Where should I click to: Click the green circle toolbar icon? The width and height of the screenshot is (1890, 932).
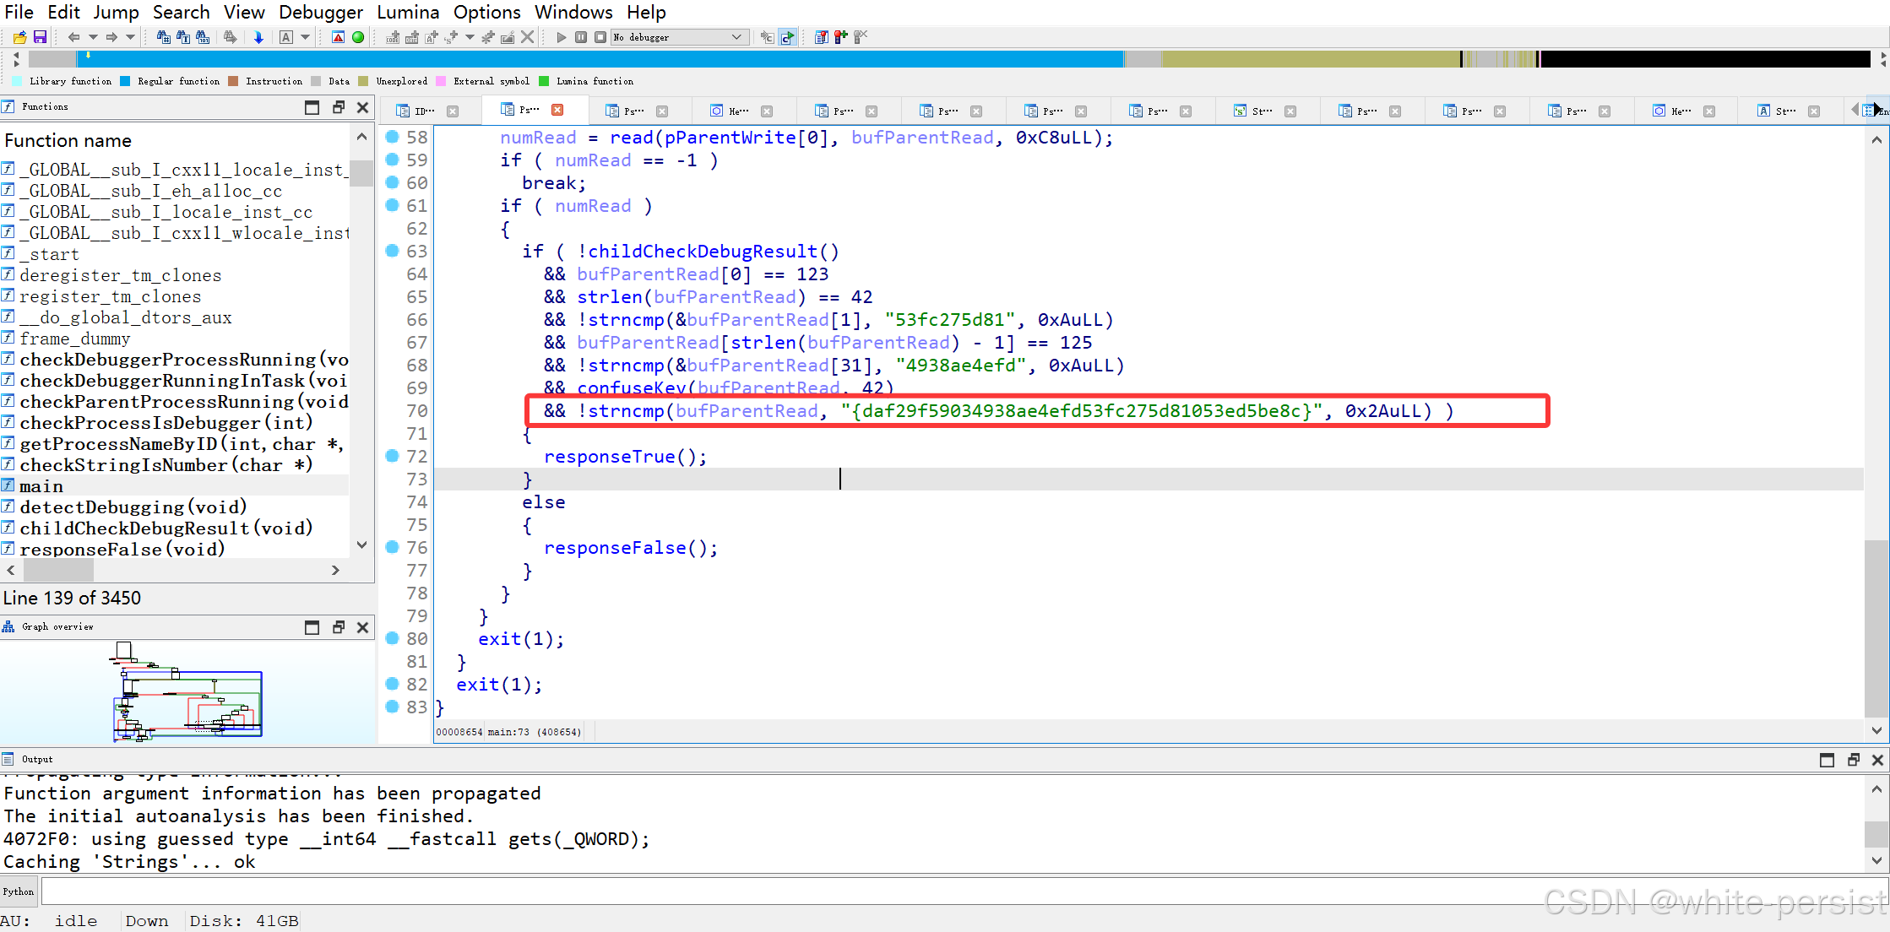click(x=358, y=37)
